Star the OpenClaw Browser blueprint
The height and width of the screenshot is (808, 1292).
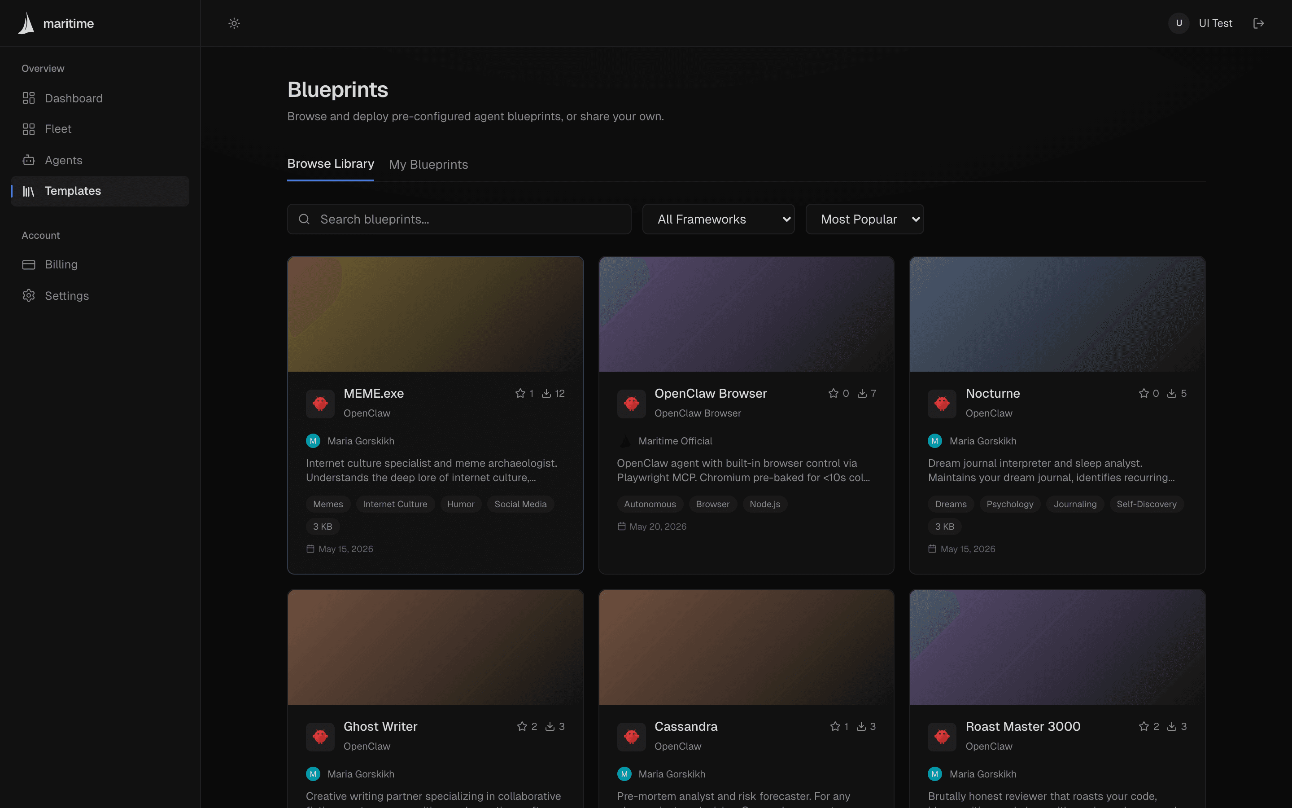[x=834, y=393]
